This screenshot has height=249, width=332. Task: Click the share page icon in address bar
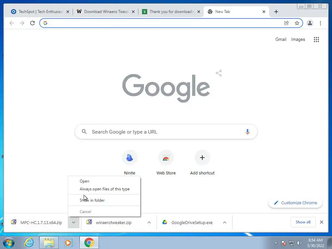click(x=287, y=23)
